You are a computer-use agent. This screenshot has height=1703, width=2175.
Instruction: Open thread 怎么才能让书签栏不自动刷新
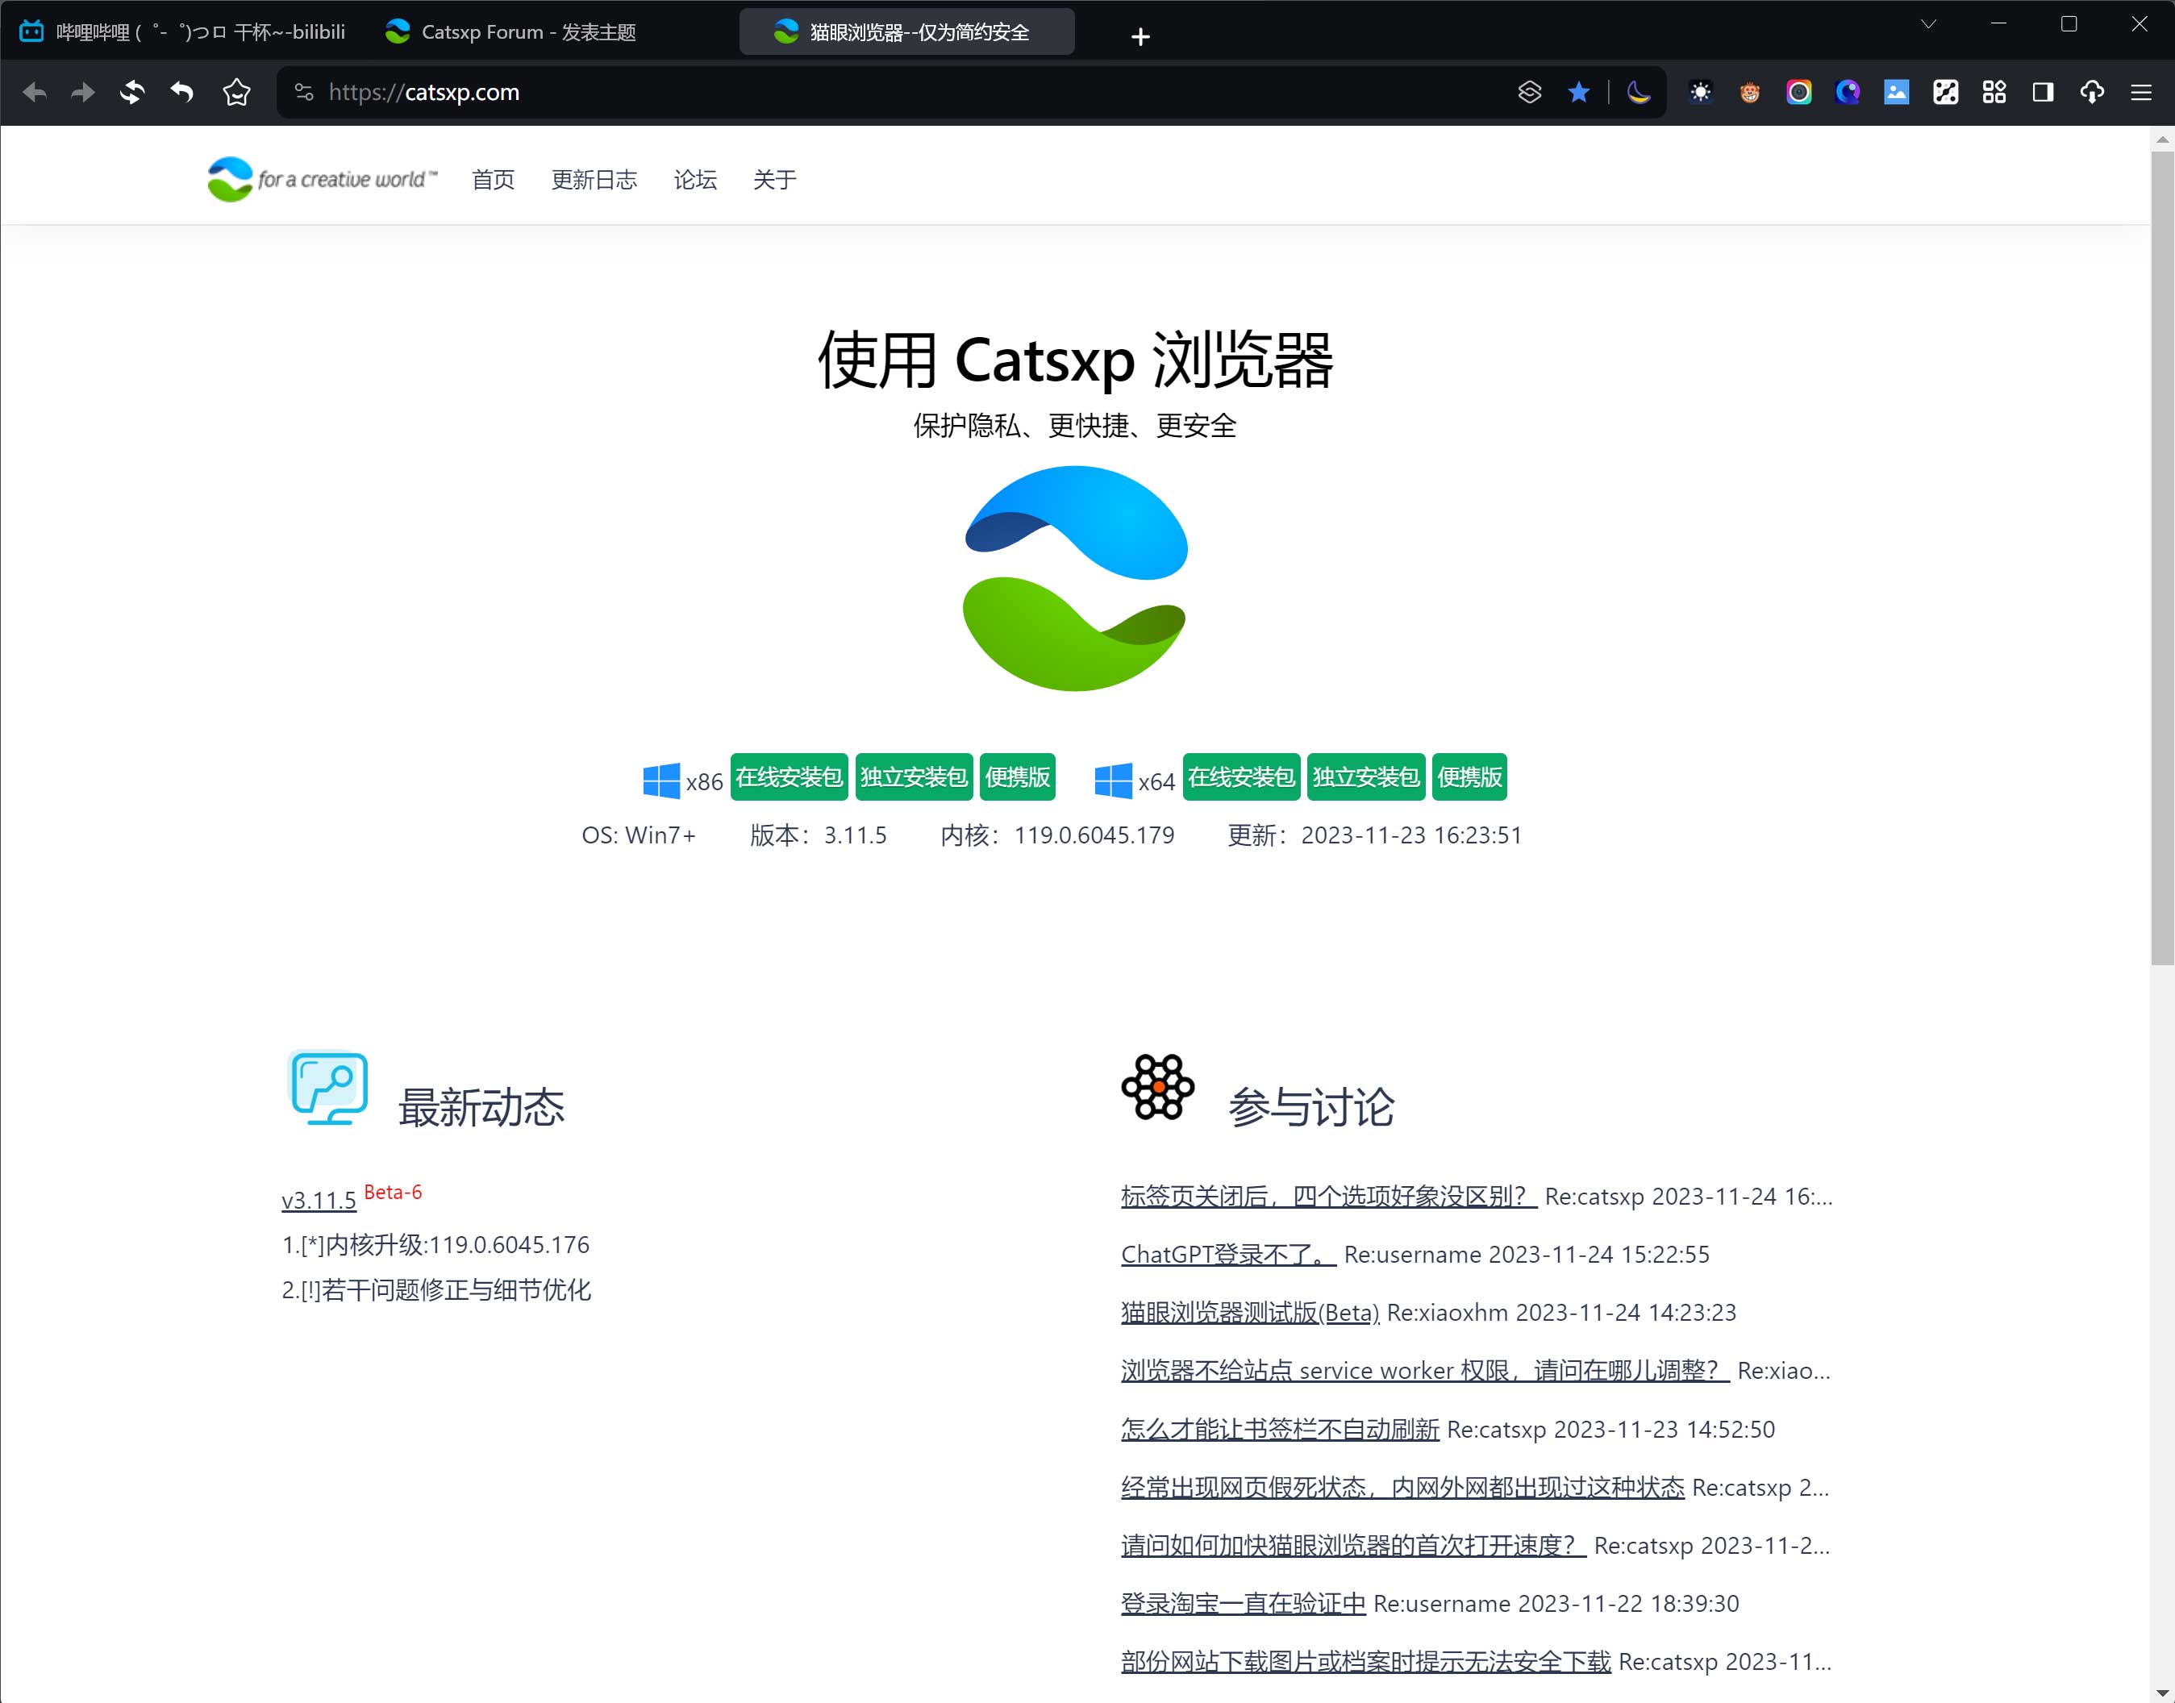coord(1281,1429)
